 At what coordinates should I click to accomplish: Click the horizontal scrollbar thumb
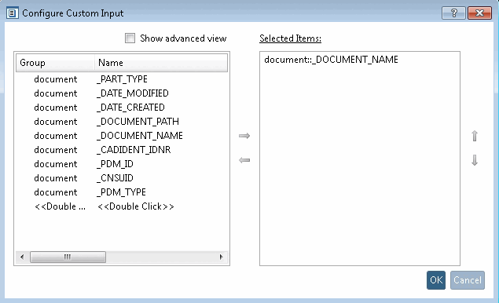[68, 257]
